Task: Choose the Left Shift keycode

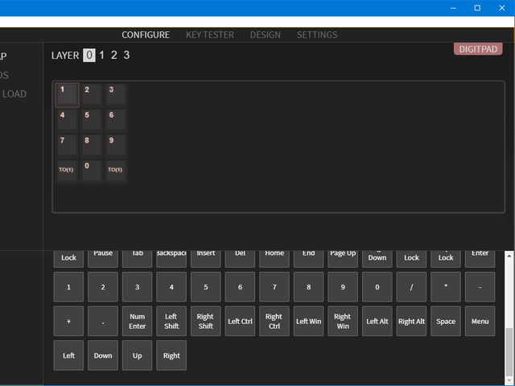Action: tap(171, 321)
